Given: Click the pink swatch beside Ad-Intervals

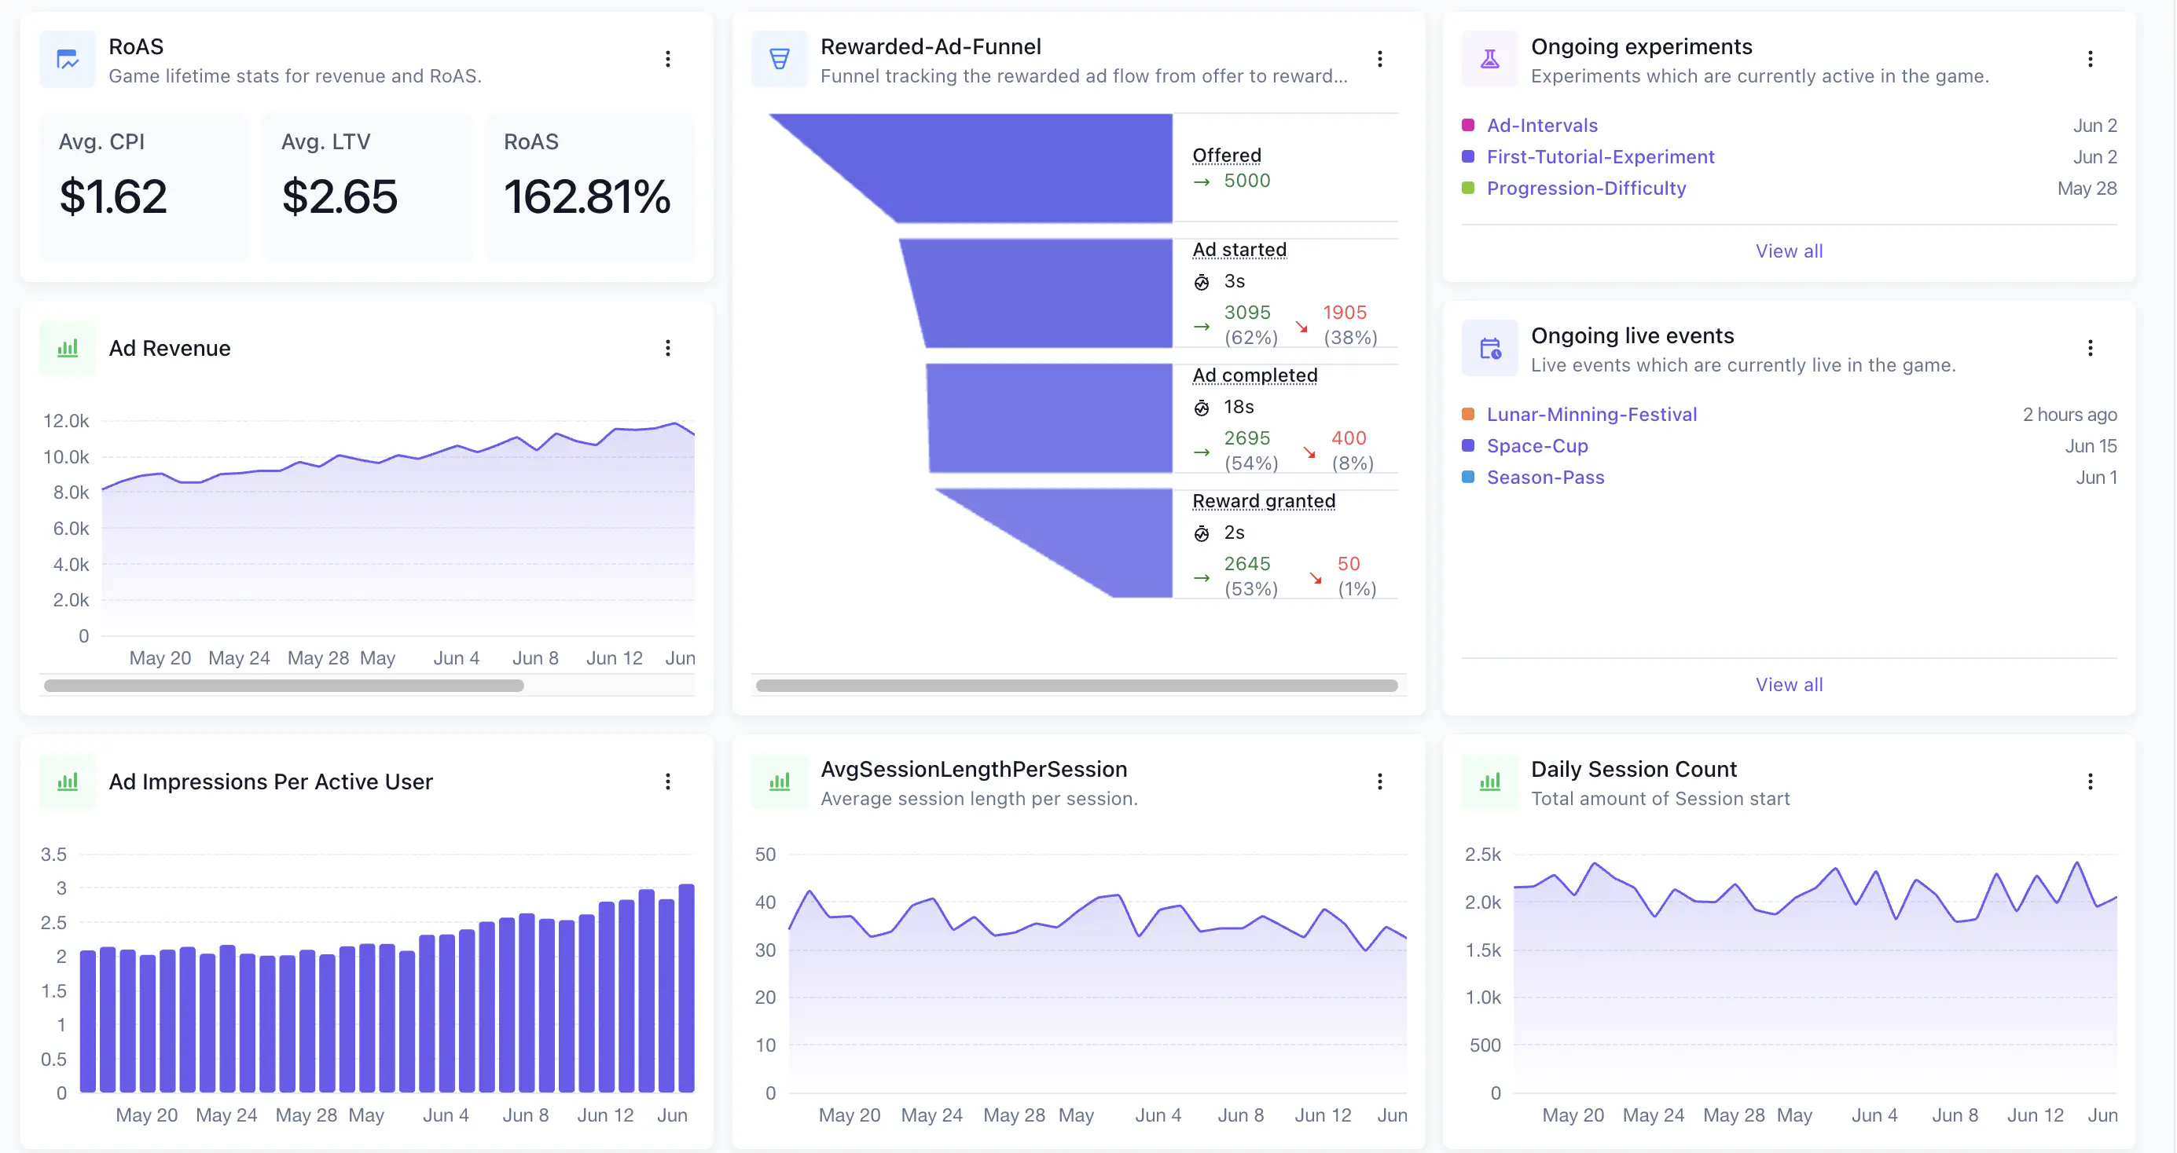Looking at the screenshot, I should (1468, 125).
